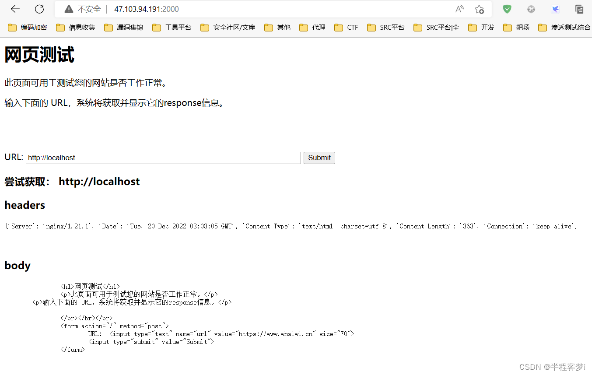Click the </form> closing tag line
Viewport: 592px width, 375px height.
73,350
